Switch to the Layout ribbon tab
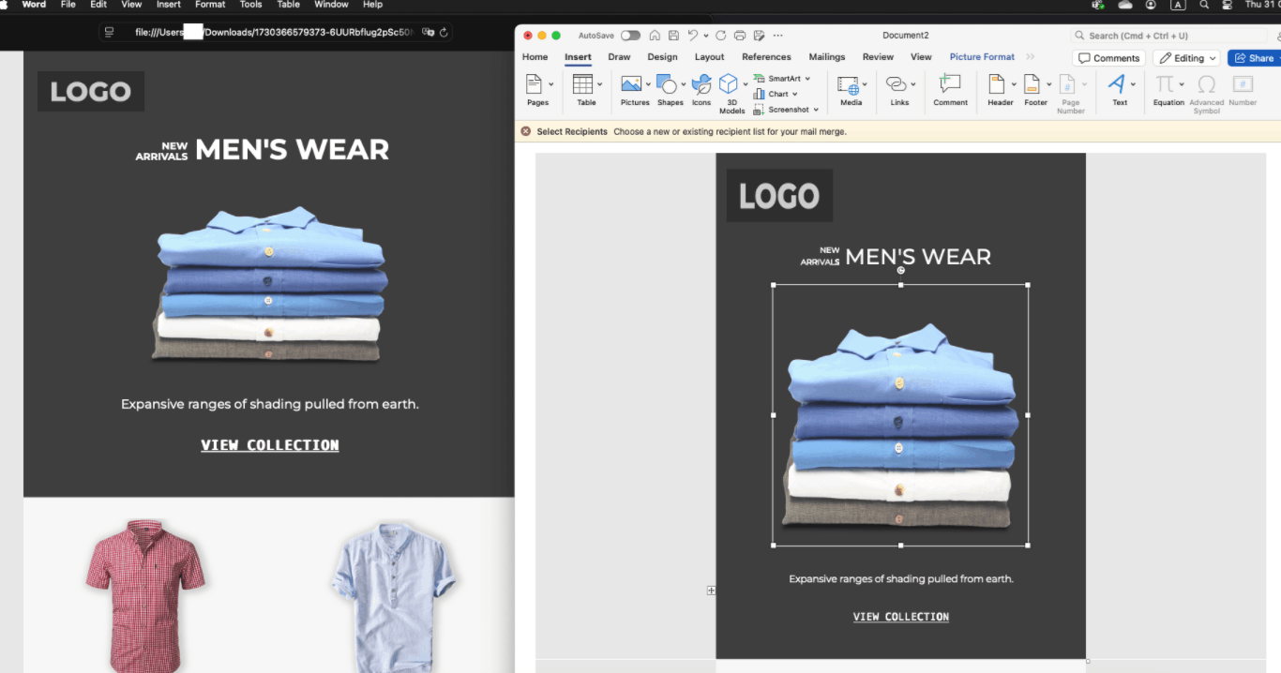1281x673 pixels. point(709,57)
